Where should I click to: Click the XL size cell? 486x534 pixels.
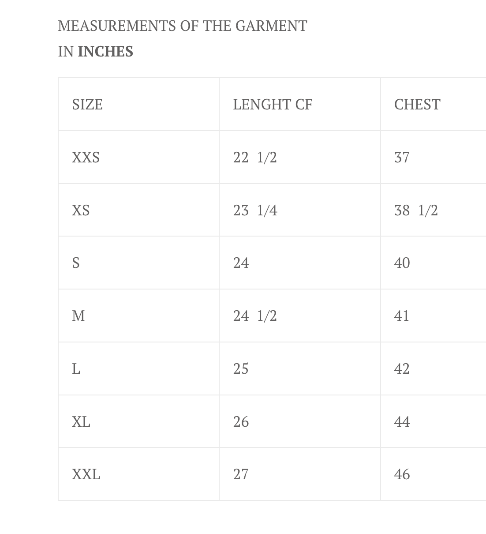(81, 422)
